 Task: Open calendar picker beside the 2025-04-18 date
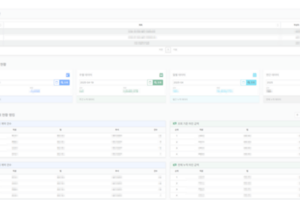150,83
